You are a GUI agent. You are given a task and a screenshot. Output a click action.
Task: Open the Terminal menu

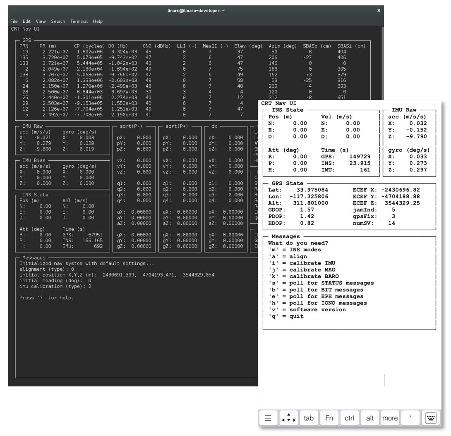(x=79, y=21)
